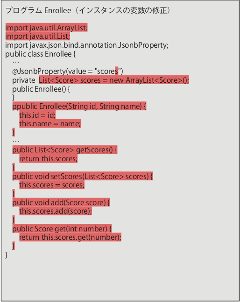Click the javax.json.bind JsonbProperty import line

pyautogui.click(x=87, y=45)
